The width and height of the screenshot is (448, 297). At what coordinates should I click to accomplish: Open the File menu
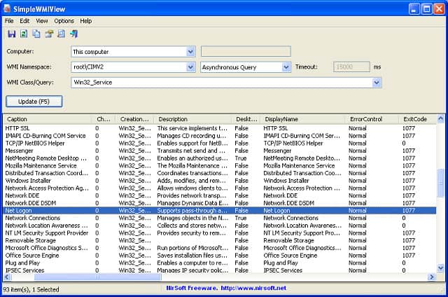pyautogui.click(x=9, y=21)
